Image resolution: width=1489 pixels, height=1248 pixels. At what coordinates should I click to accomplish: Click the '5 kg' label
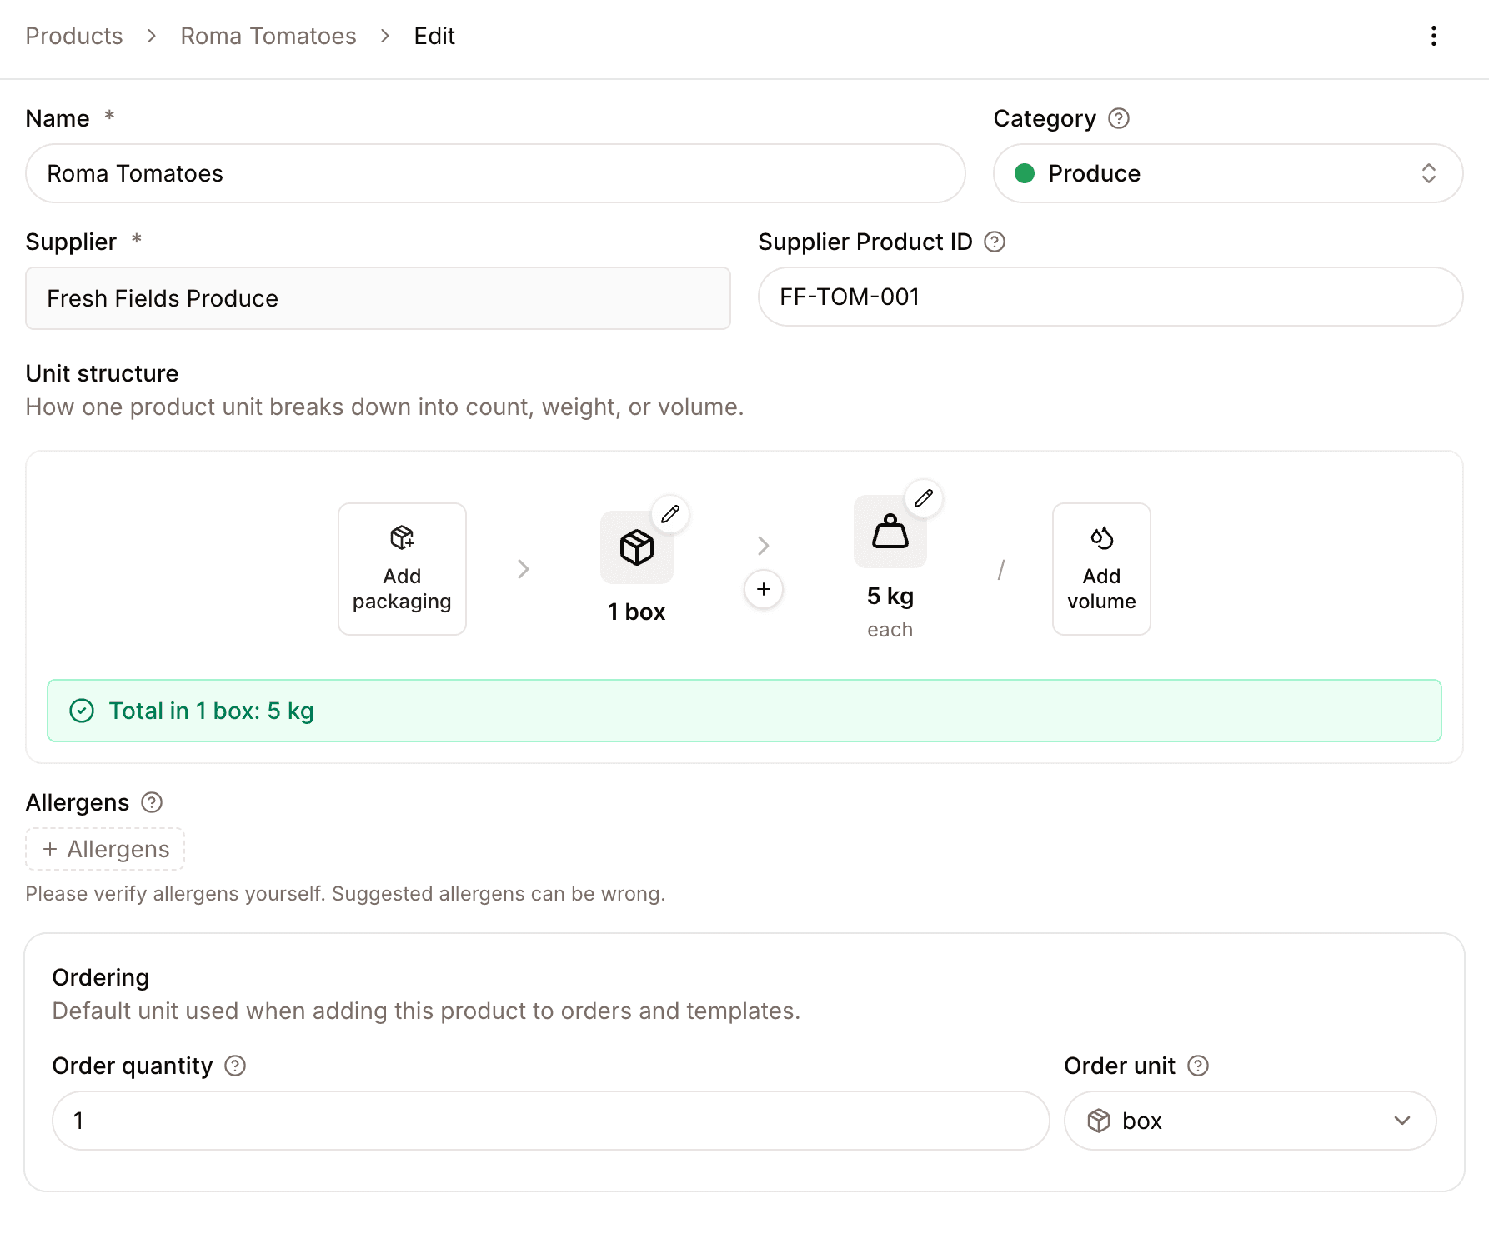click(x=890, y=597)
